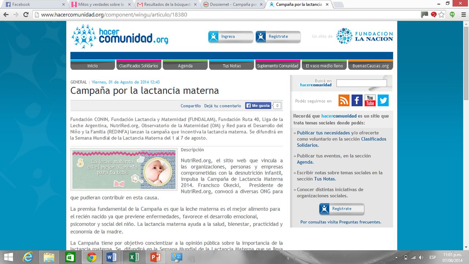Open Excel from the taskbar
Screen dimensions: 469x264
coord(134,257)
